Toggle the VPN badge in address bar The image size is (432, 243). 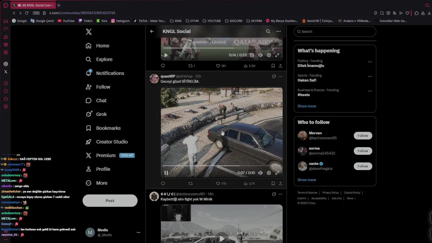[x=36, y=13]
